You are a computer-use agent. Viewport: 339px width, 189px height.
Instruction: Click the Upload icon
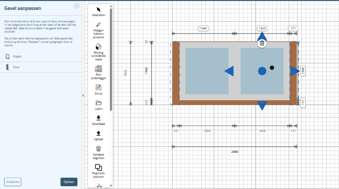coord(98,133)
